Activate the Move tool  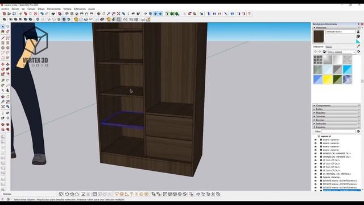tap(3, 64)
